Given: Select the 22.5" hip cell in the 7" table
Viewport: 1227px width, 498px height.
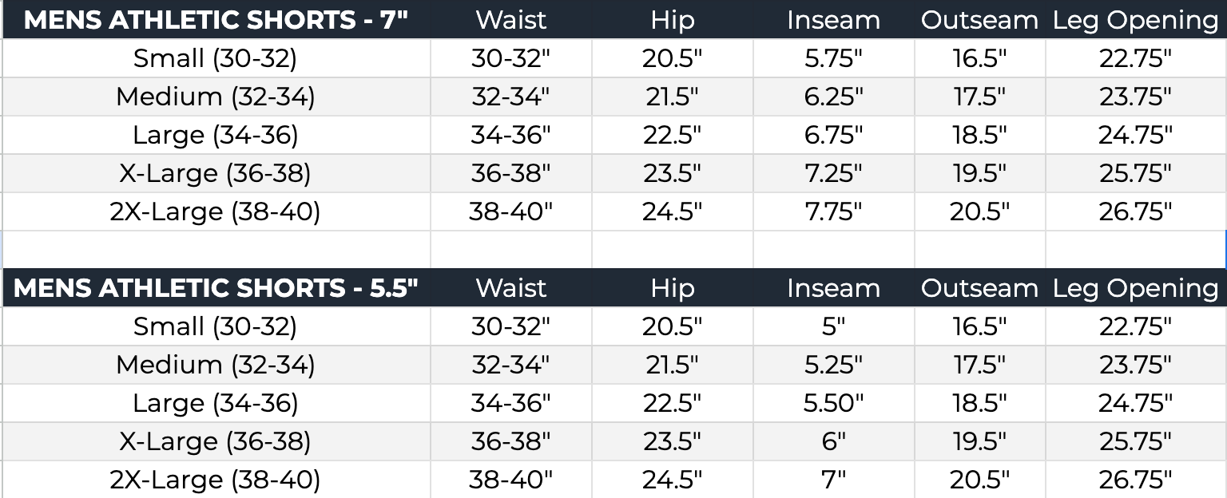Looking at the screenshot, I should pyautogui.click(x=672, y=135).
